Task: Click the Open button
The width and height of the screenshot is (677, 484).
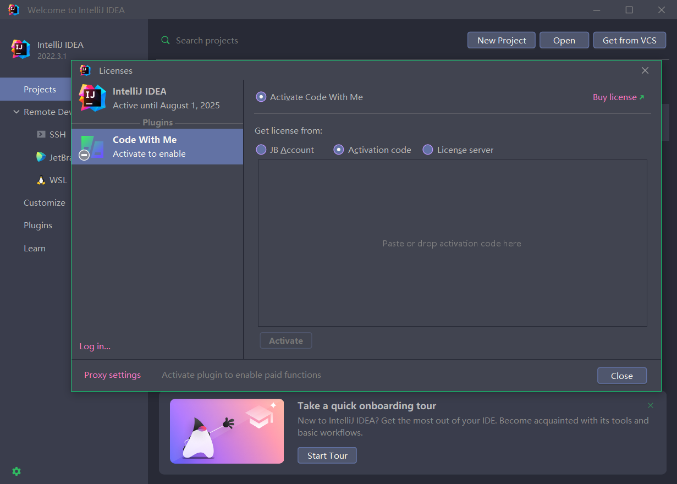Action: click(x=564, y=40)
